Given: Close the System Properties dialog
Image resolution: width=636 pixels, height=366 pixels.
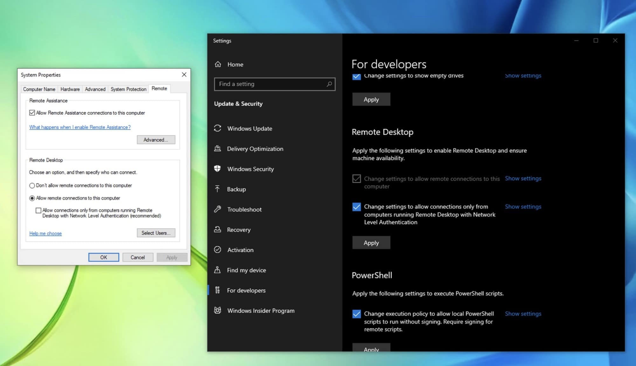Looking at the screenshot, I should [x=184, y=74].
